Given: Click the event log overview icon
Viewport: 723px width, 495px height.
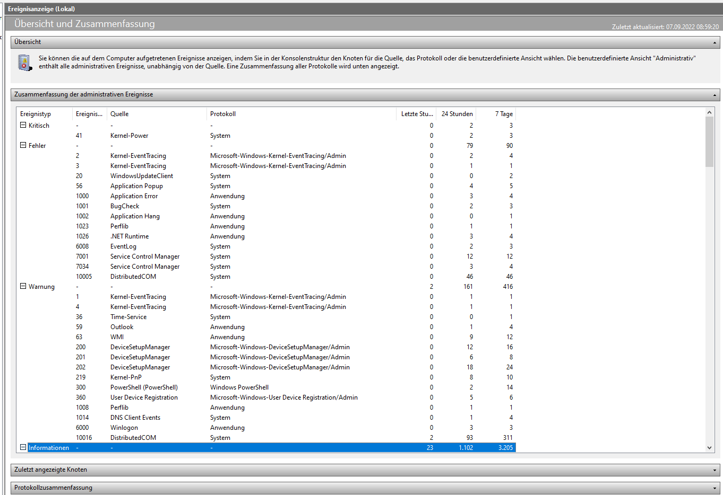Looking at the screenshot, I should point(25,63).
